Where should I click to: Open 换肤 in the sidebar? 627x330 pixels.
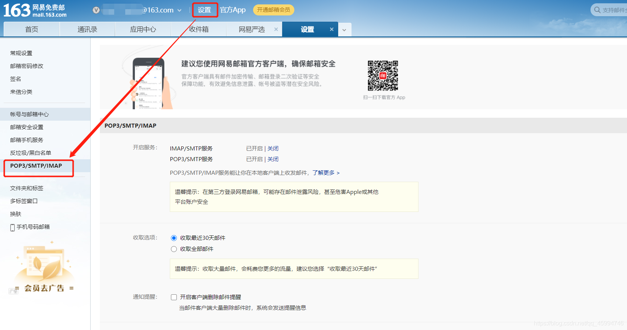[15, 214]
